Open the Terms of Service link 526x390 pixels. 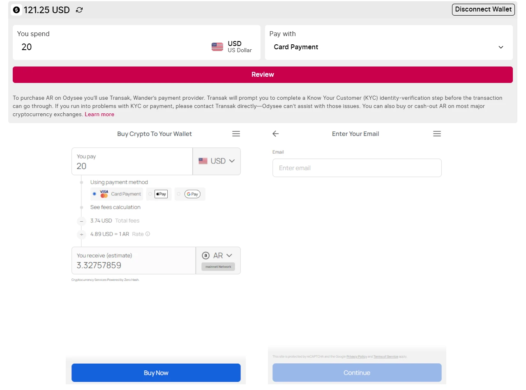(x=386, y=357)
